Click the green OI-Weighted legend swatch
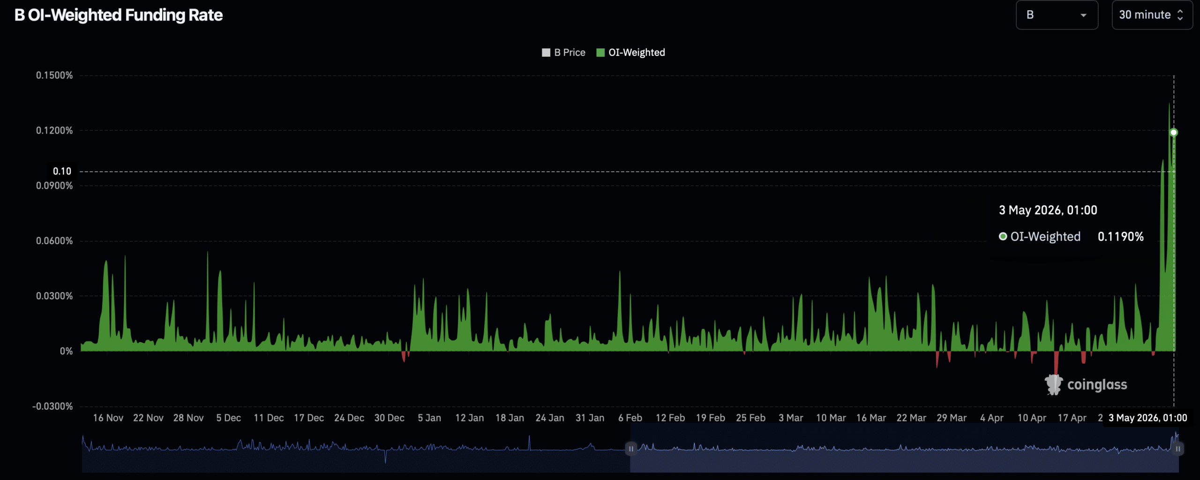1200x480 pixels. (x=600, y=52)
